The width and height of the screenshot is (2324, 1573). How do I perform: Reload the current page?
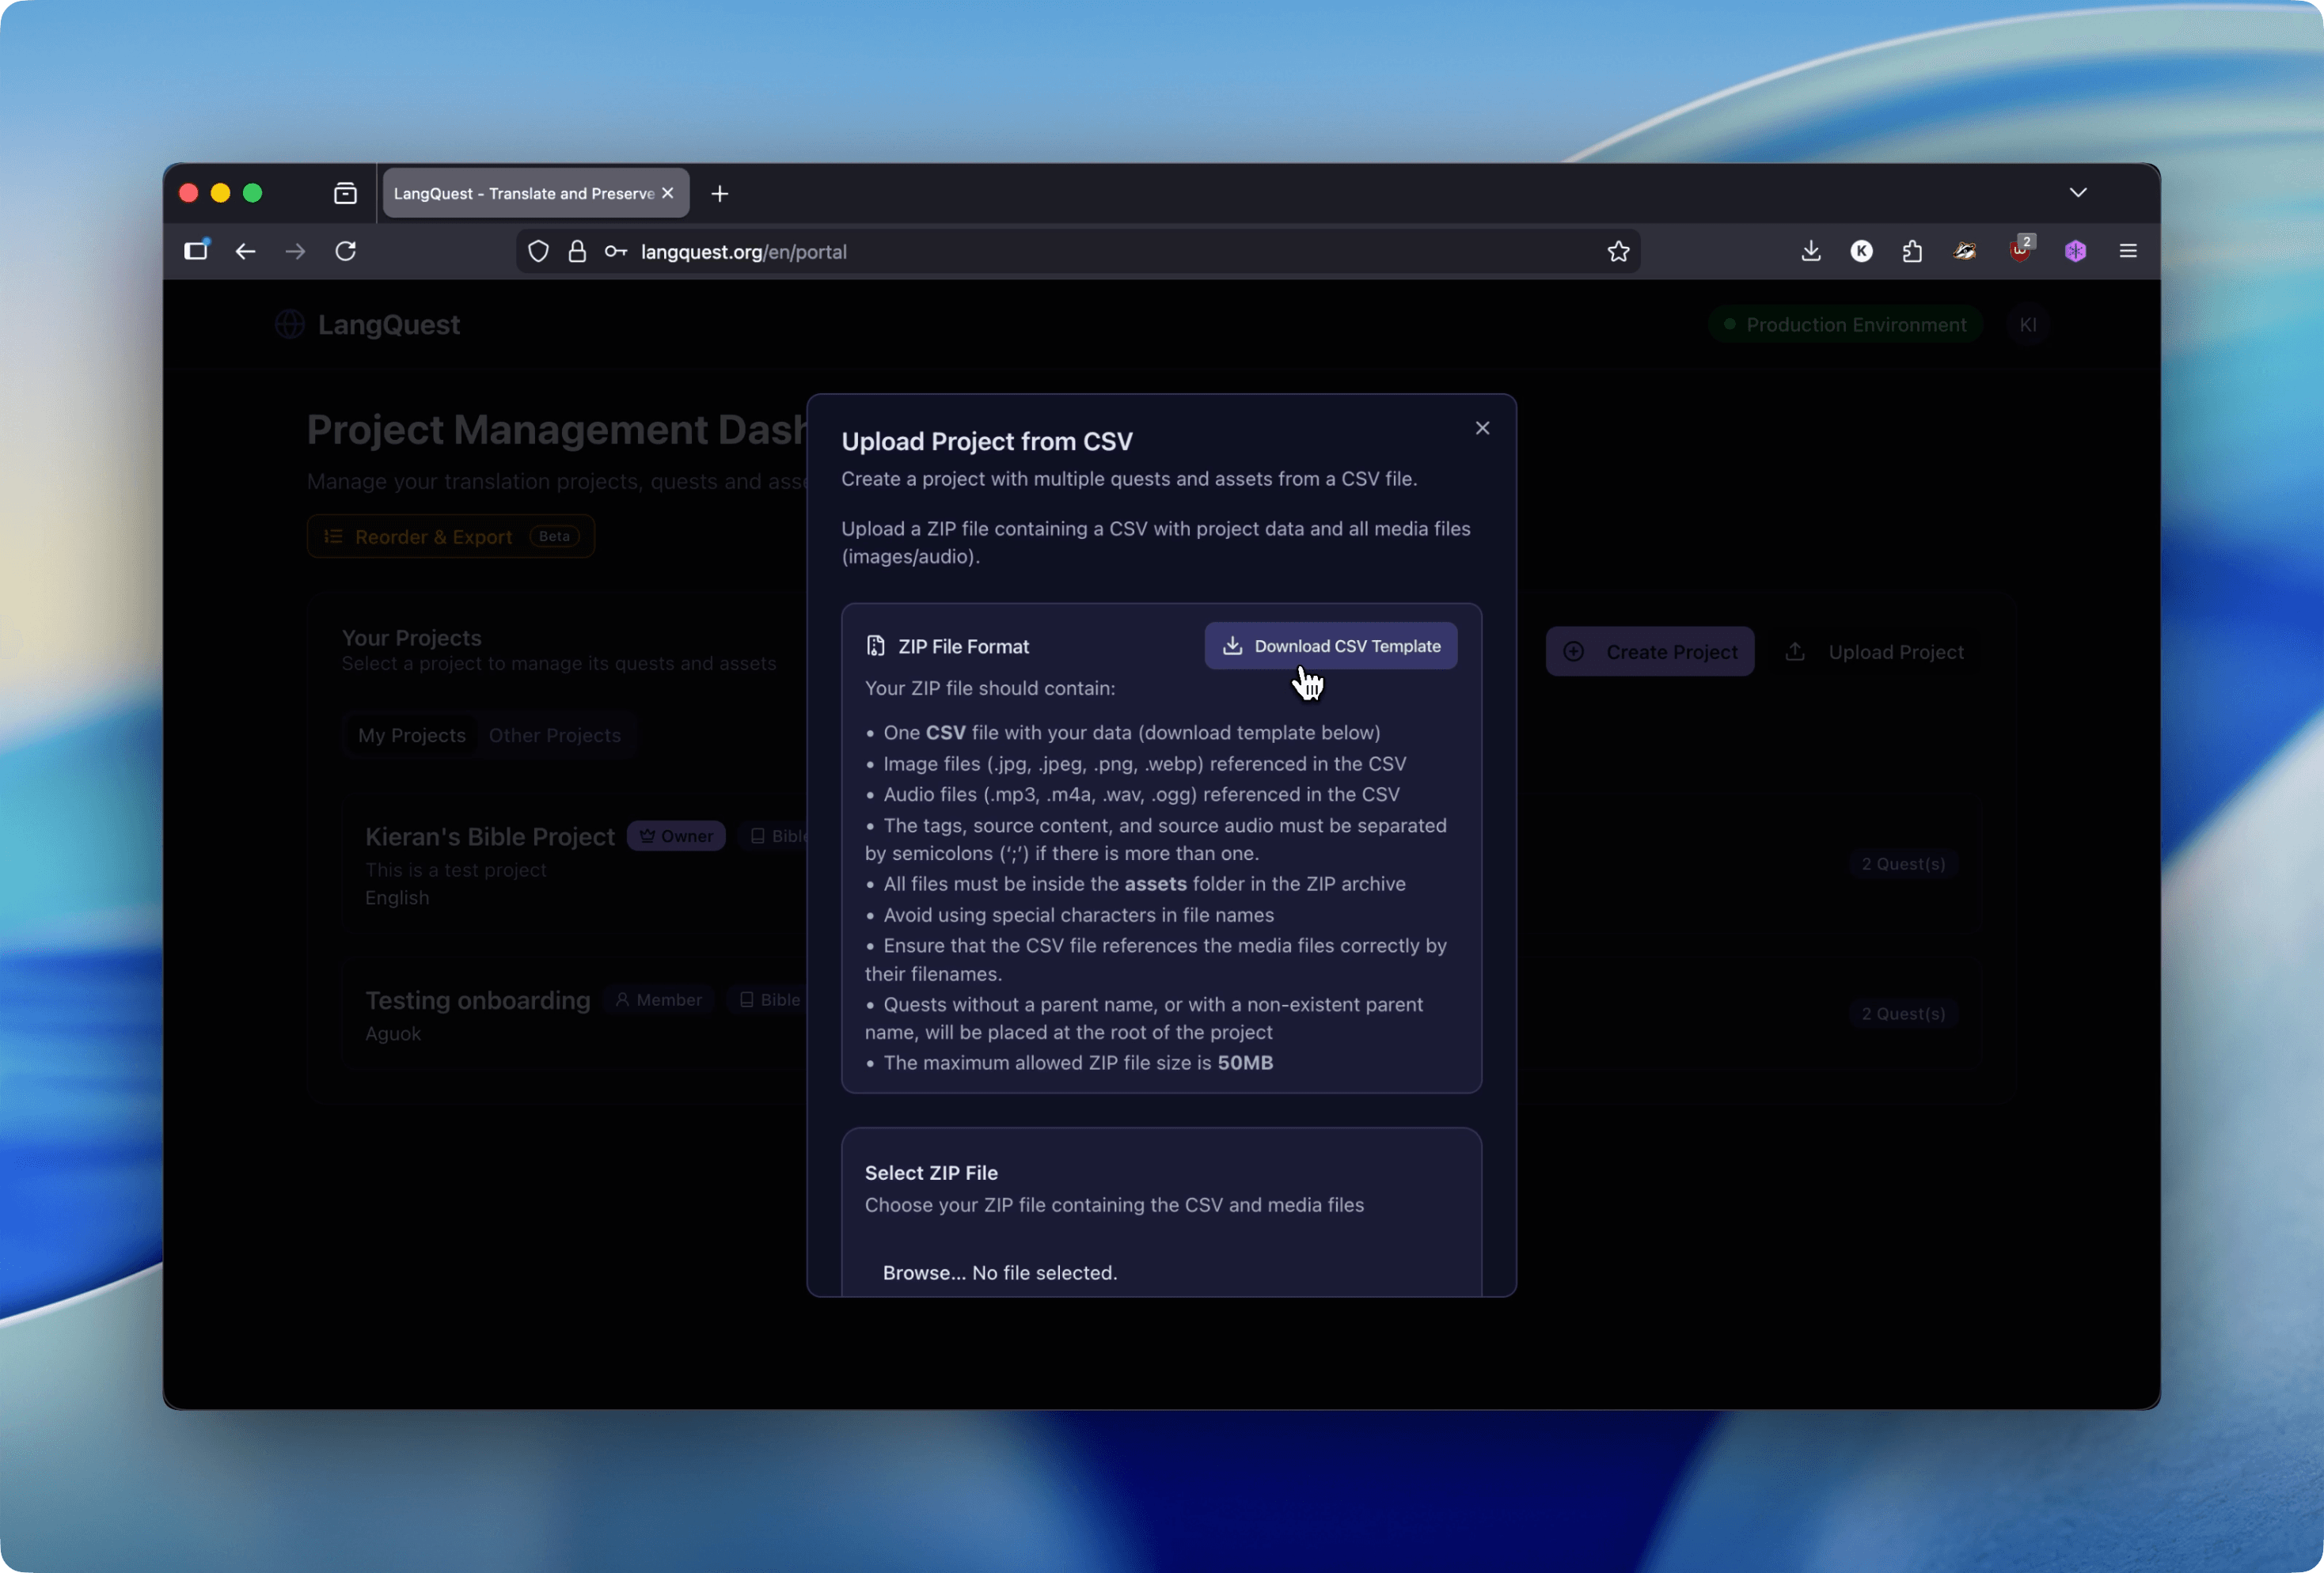[346, 251]
